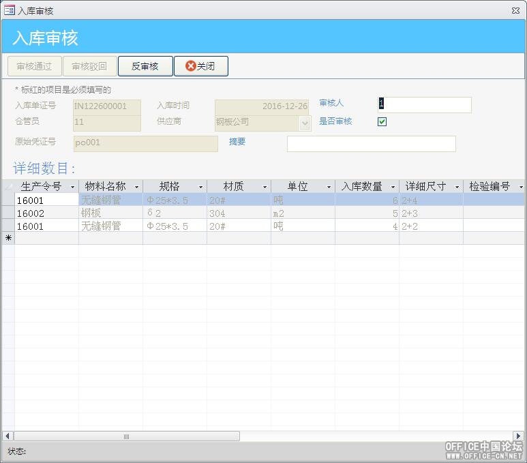Open the 物料名称 column filter dropdown
The height and width of the screenshot is (463, 527).
[136, 187]
